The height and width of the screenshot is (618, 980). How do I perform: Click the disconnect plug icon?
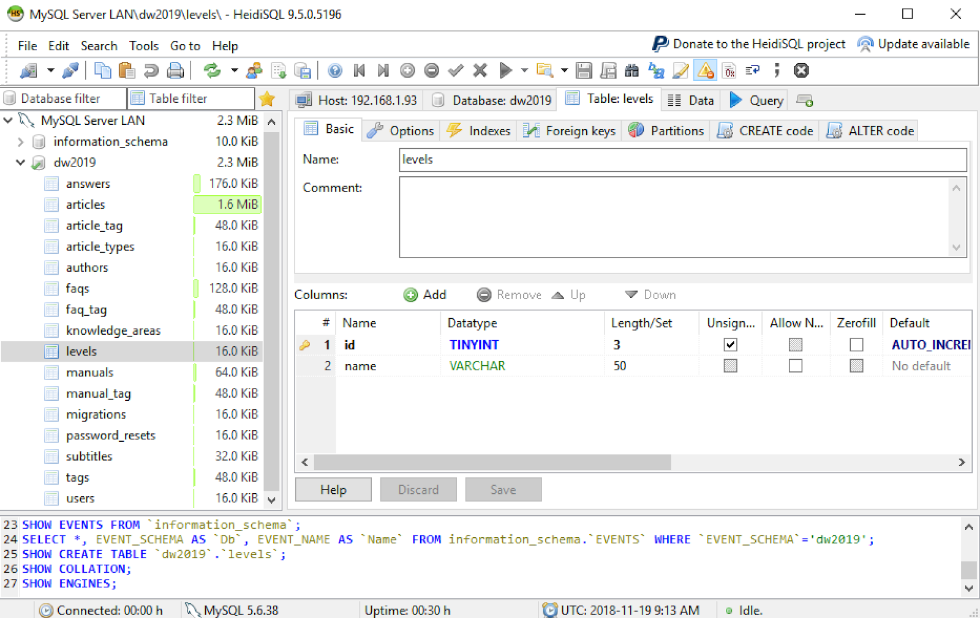[70, 71]
